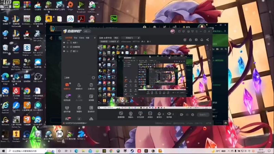
Task: Open the Windows Start menu
Action: point(3,151)
